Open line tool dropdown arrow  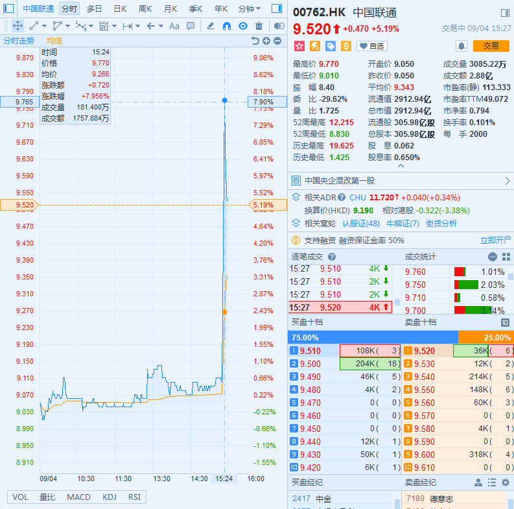(44, 26)
